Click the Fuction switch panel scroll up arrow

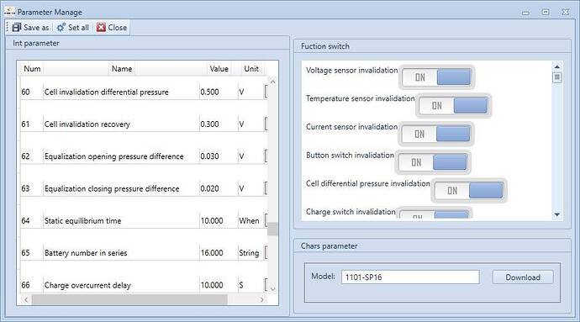[557, 66]
